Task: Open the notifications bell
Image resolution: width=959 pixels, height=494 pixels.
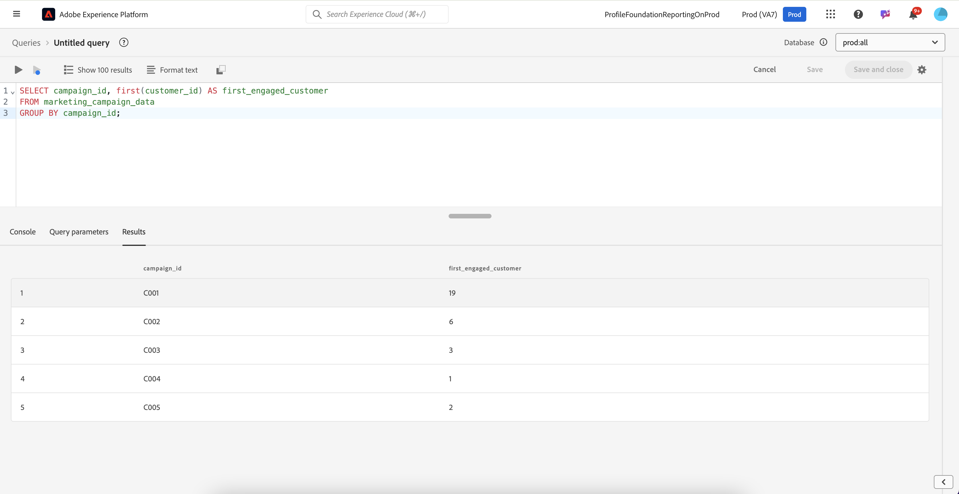Action: [x=913, y=15]
